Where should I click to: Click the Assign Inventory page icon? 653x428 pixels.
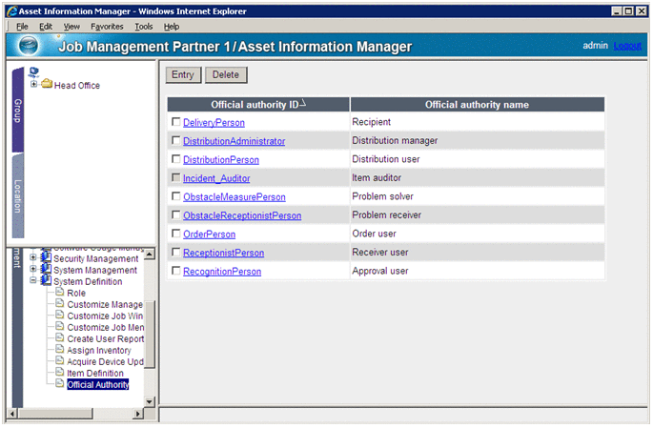[x=59, y=350]
